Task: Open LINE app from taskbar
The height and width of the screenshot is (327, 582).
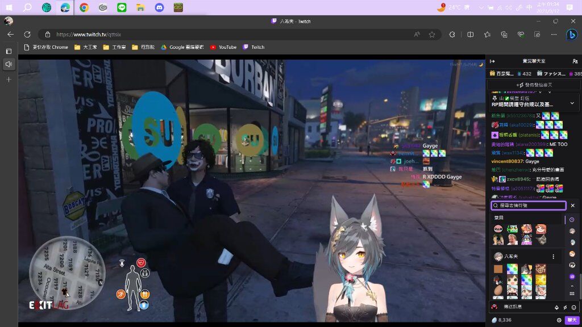Action: (122, 7)
